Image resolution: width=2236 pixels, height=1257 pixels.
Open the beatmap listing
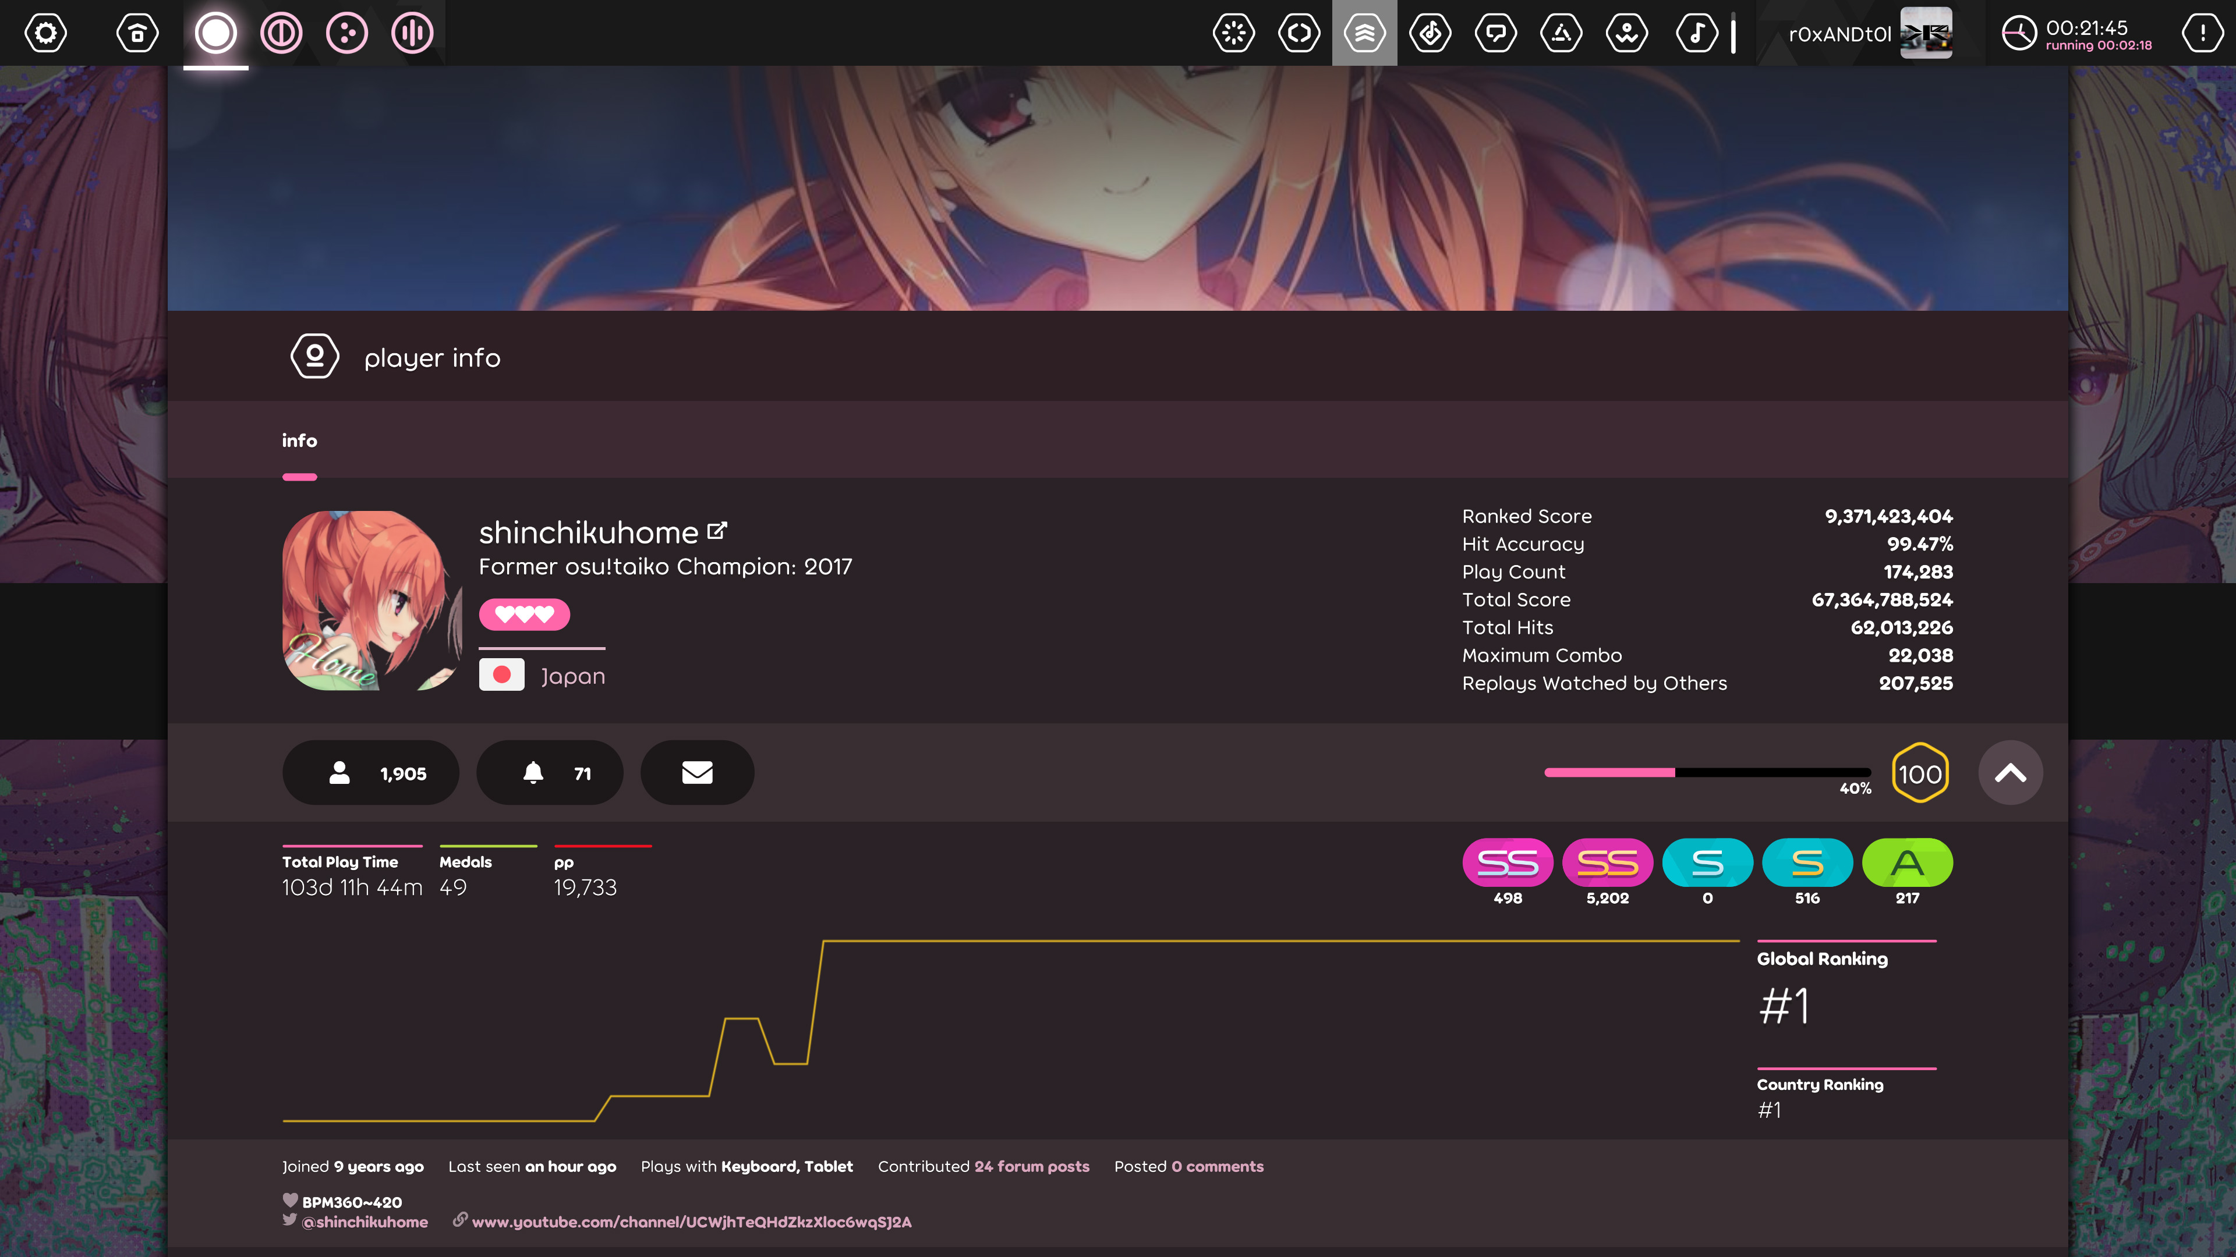pyautogui.click(x=1431, y=33)
